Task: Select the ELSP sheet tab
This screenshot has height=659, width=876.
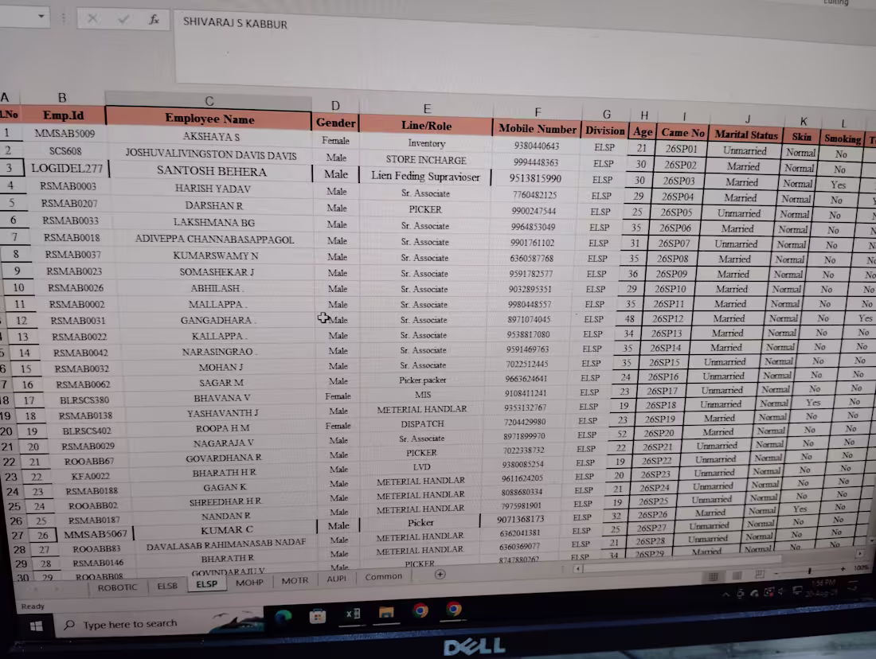Action: click(207, 583)
